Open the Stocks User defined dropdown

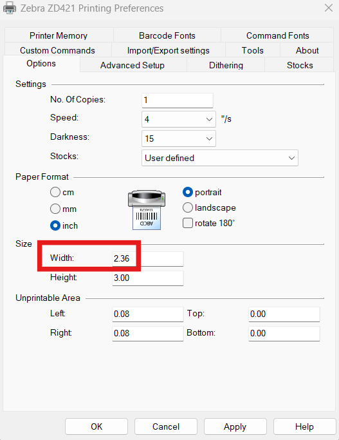[220, 158]
